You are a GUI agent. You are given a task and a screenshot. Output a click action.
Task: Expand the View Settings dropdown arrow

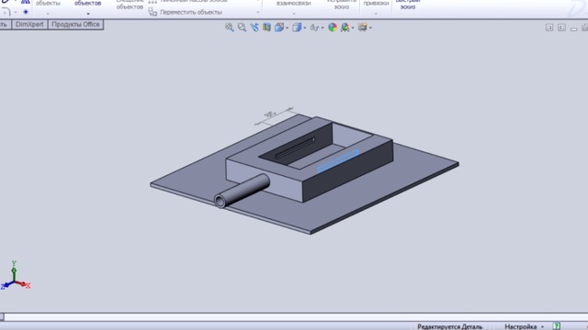point(370,28)
